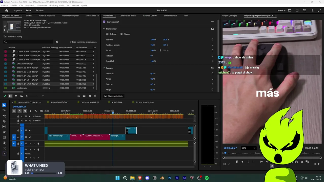Switch to the Exportar workspace

[x=39, y=11]
